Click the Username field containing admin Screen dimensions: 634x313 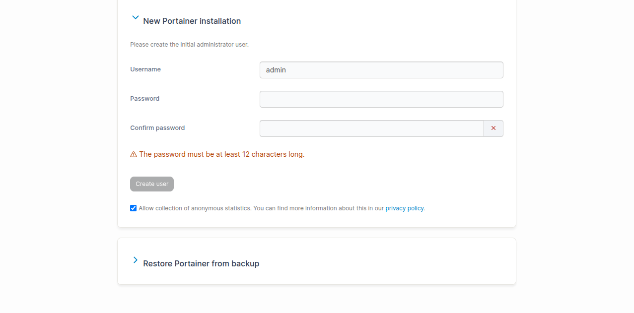tap(381, 70)
